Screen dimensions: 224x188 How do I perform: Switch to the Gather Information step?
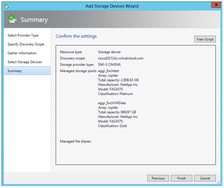coord(22,53)
